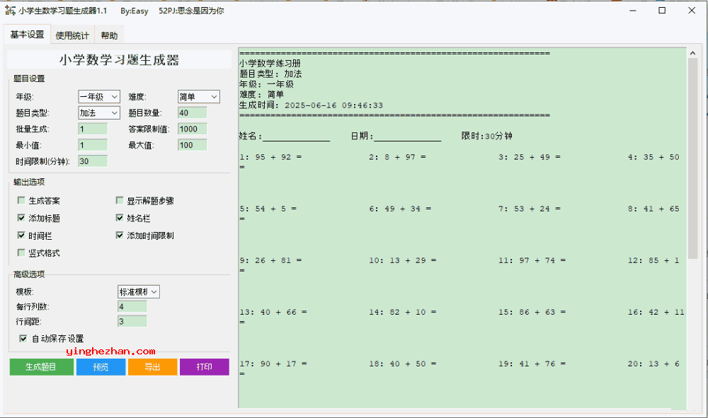Switch to the 基本设置 tab
This screenshot has height=418, width=708.
27,35
